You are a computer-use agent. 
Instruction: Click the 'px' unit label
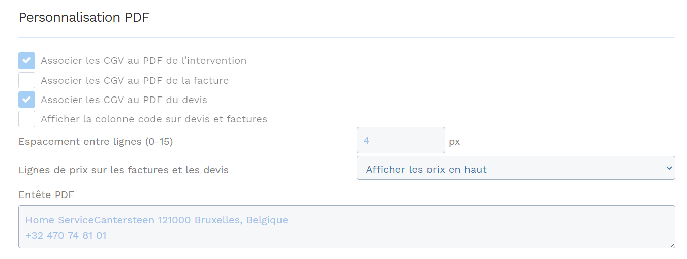454,142
